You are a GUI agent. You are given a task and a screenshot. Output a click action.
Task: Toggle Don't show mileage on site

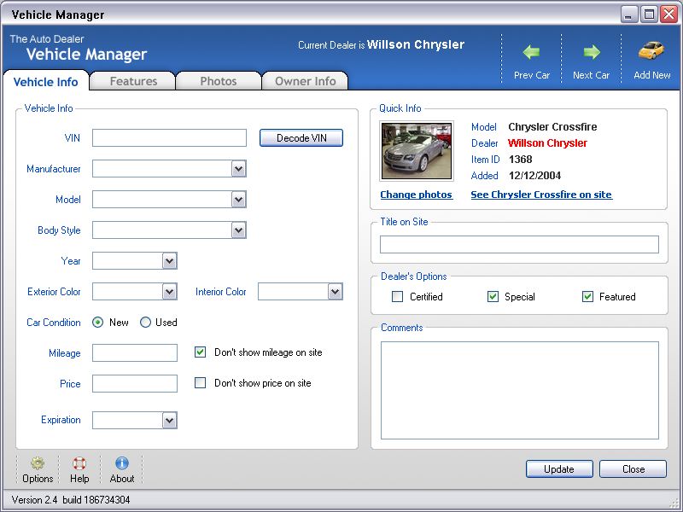coord(200,352)
